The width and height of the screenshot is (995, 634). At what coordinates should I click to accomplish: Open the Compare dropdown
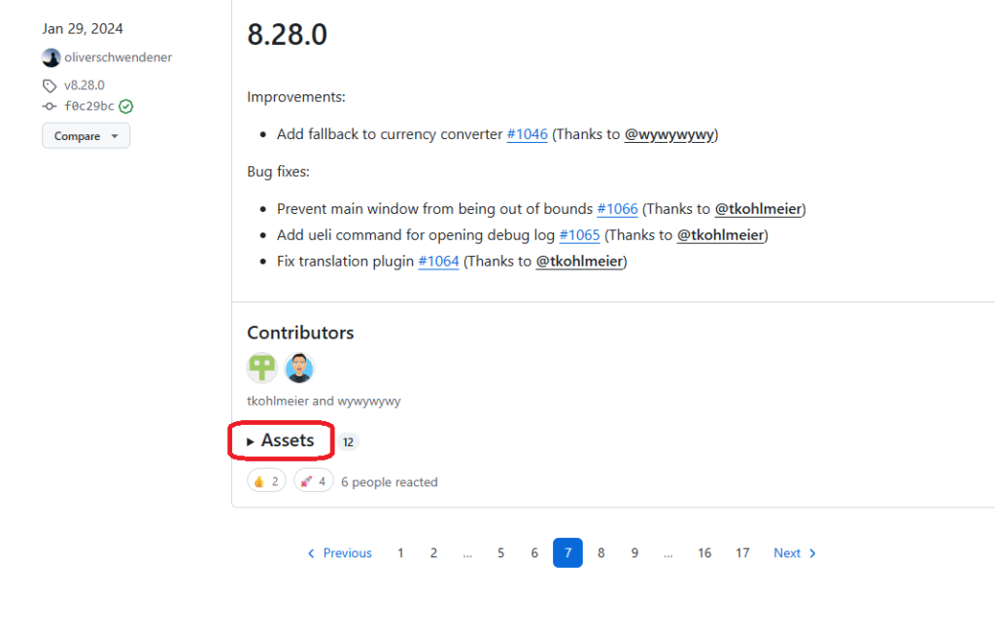tap(86, 136)
